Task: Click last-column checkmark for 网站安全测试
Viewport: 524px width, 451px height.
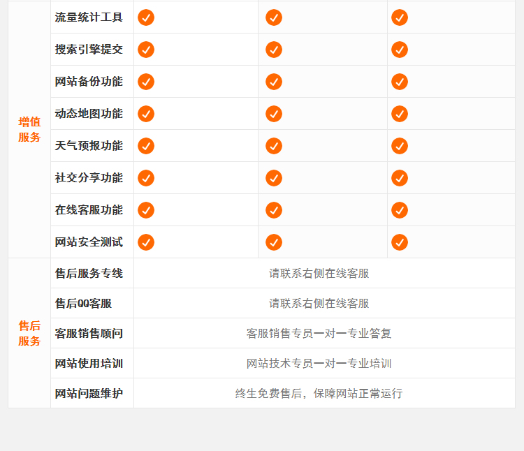Action: point(400,242)
